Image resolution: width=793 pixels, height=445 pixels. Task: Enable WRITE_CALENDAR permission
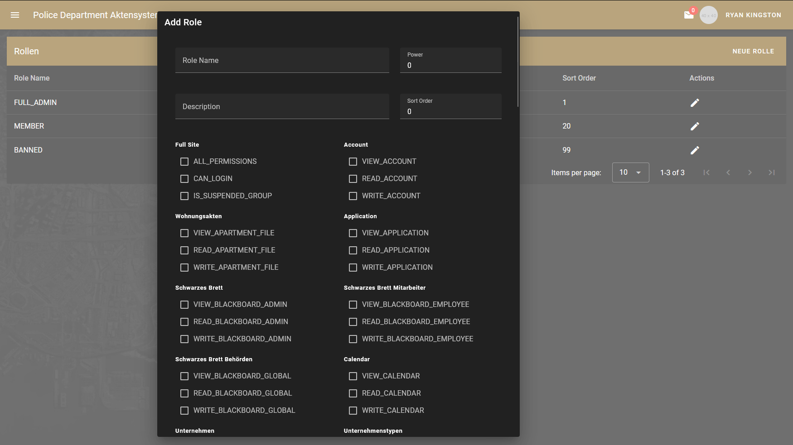(353, 411)
